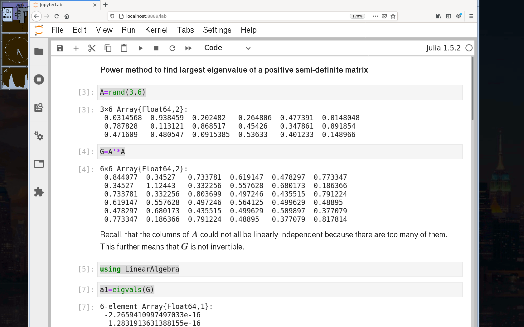Click the Julia 1.5.2 kernel name
Viewport: 524px width, 327px height.
coord(443,48)
